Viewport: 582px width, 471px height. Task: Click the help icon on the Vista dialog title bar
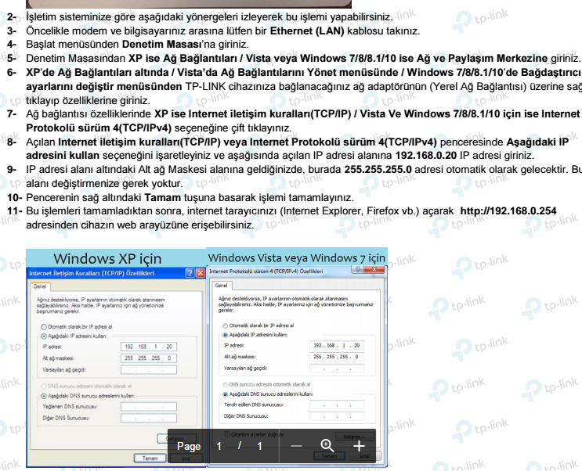tap(358, 270)
